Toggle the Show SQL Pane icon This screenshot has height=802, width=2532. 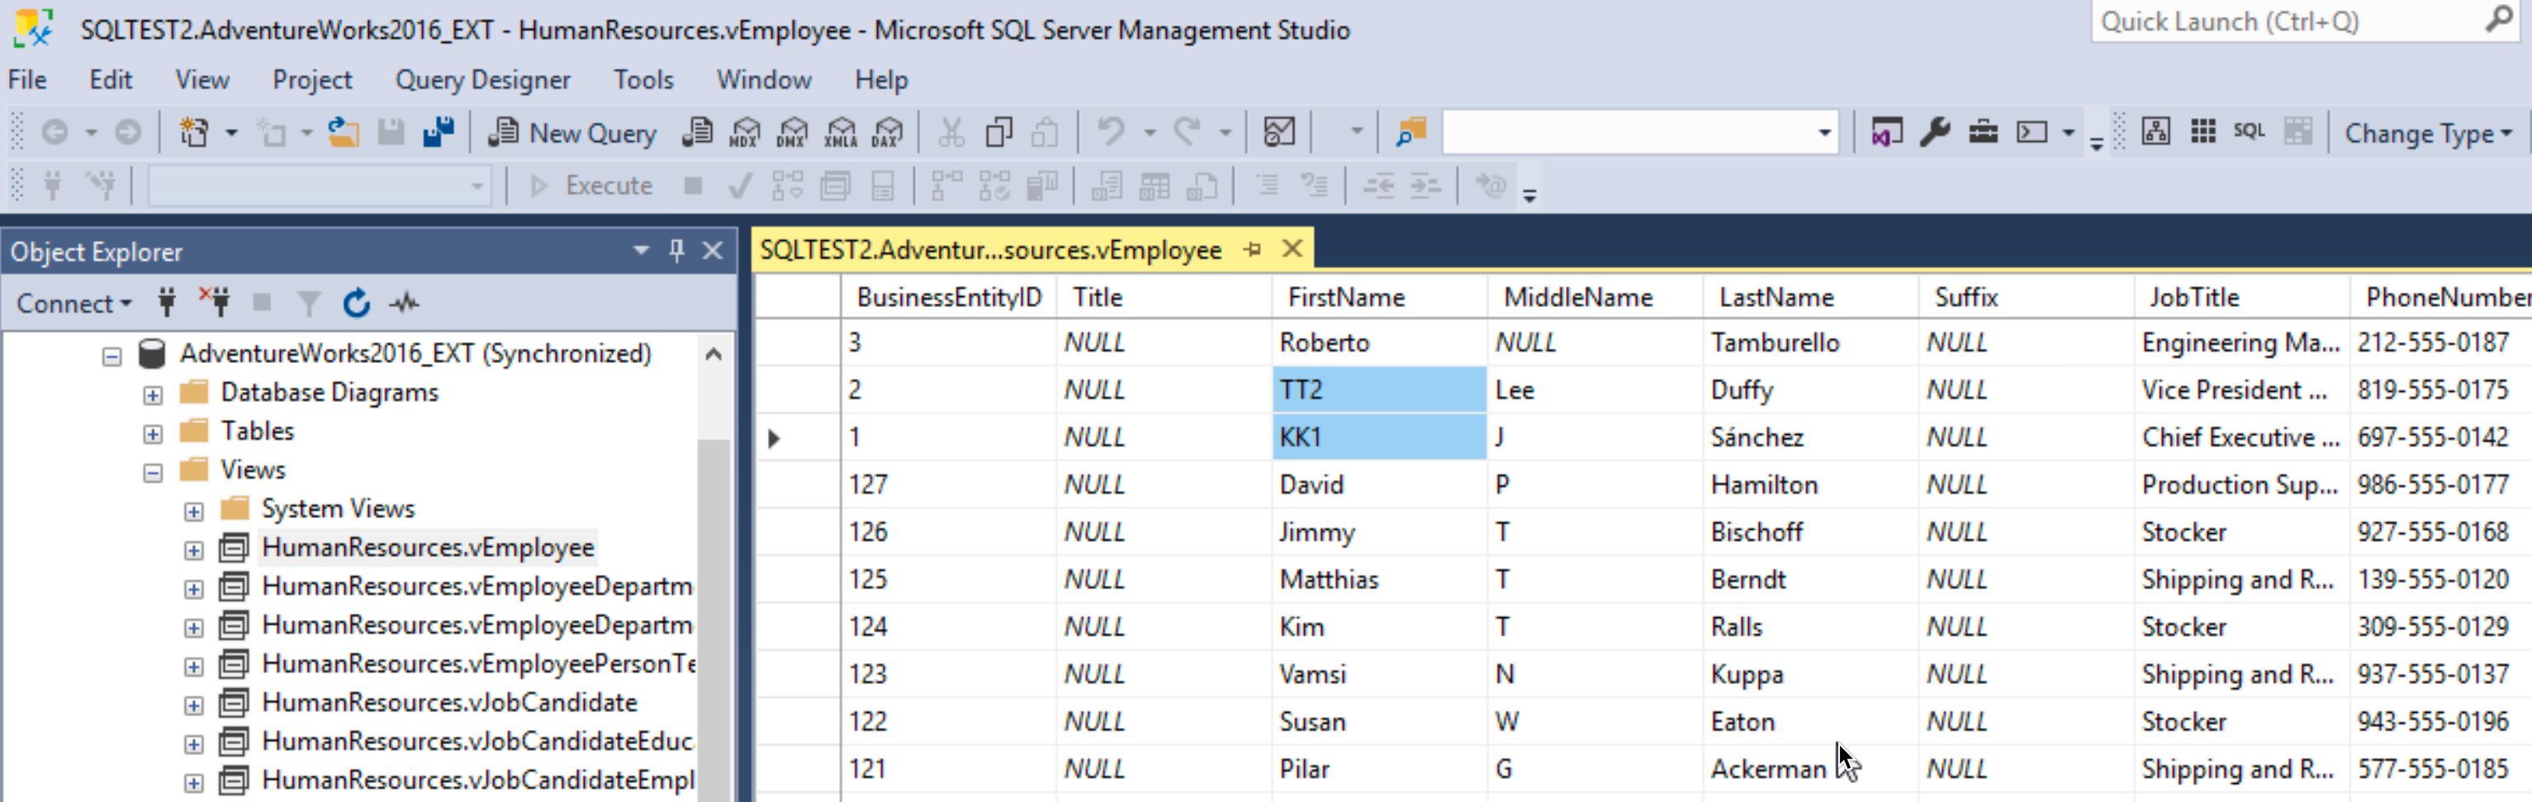[x=2249, y=131]
